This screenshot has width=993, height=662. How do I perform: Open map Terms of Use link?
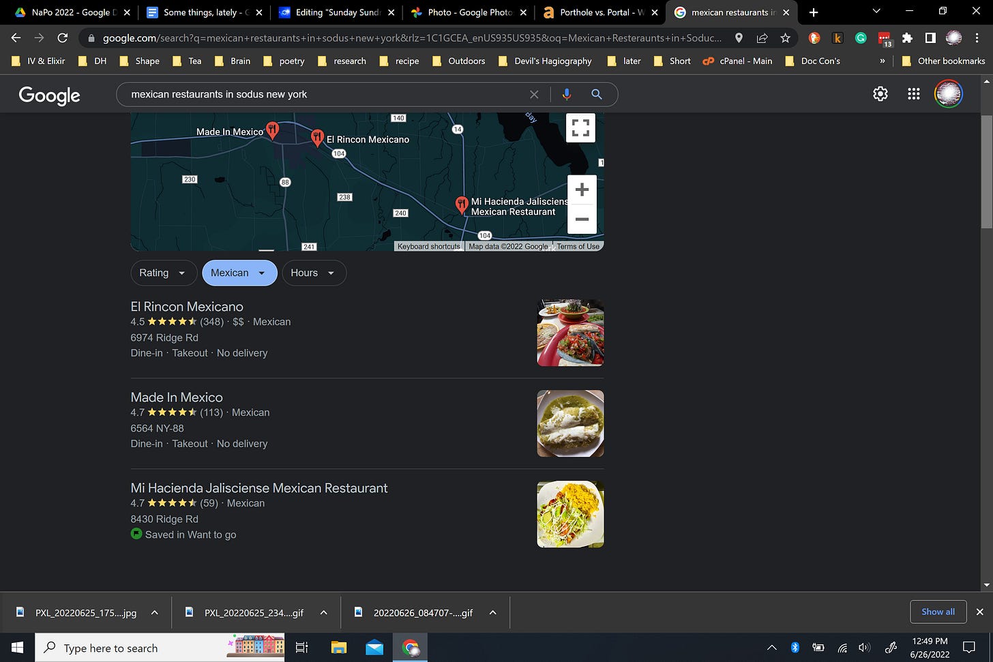click(578, 247)
